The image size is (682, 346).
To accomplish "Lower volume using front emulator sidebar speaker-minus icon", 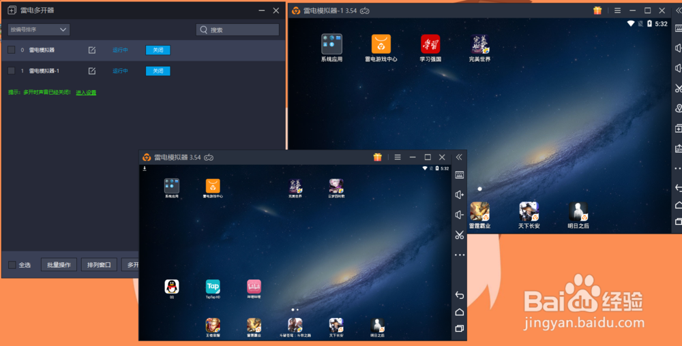I will click(x=459, y=215).
